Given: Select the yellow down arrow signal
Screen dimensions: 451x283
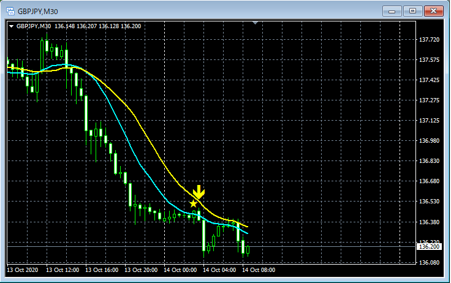Looking at the screenshot, I should 199,192.
